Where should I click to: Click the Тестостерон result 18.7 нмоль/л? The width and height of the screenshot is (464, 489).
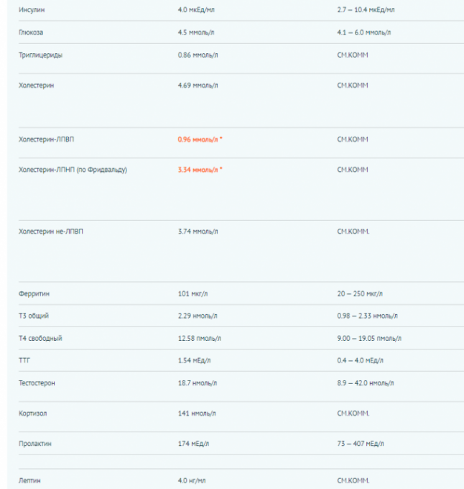(x=198, y=383)
